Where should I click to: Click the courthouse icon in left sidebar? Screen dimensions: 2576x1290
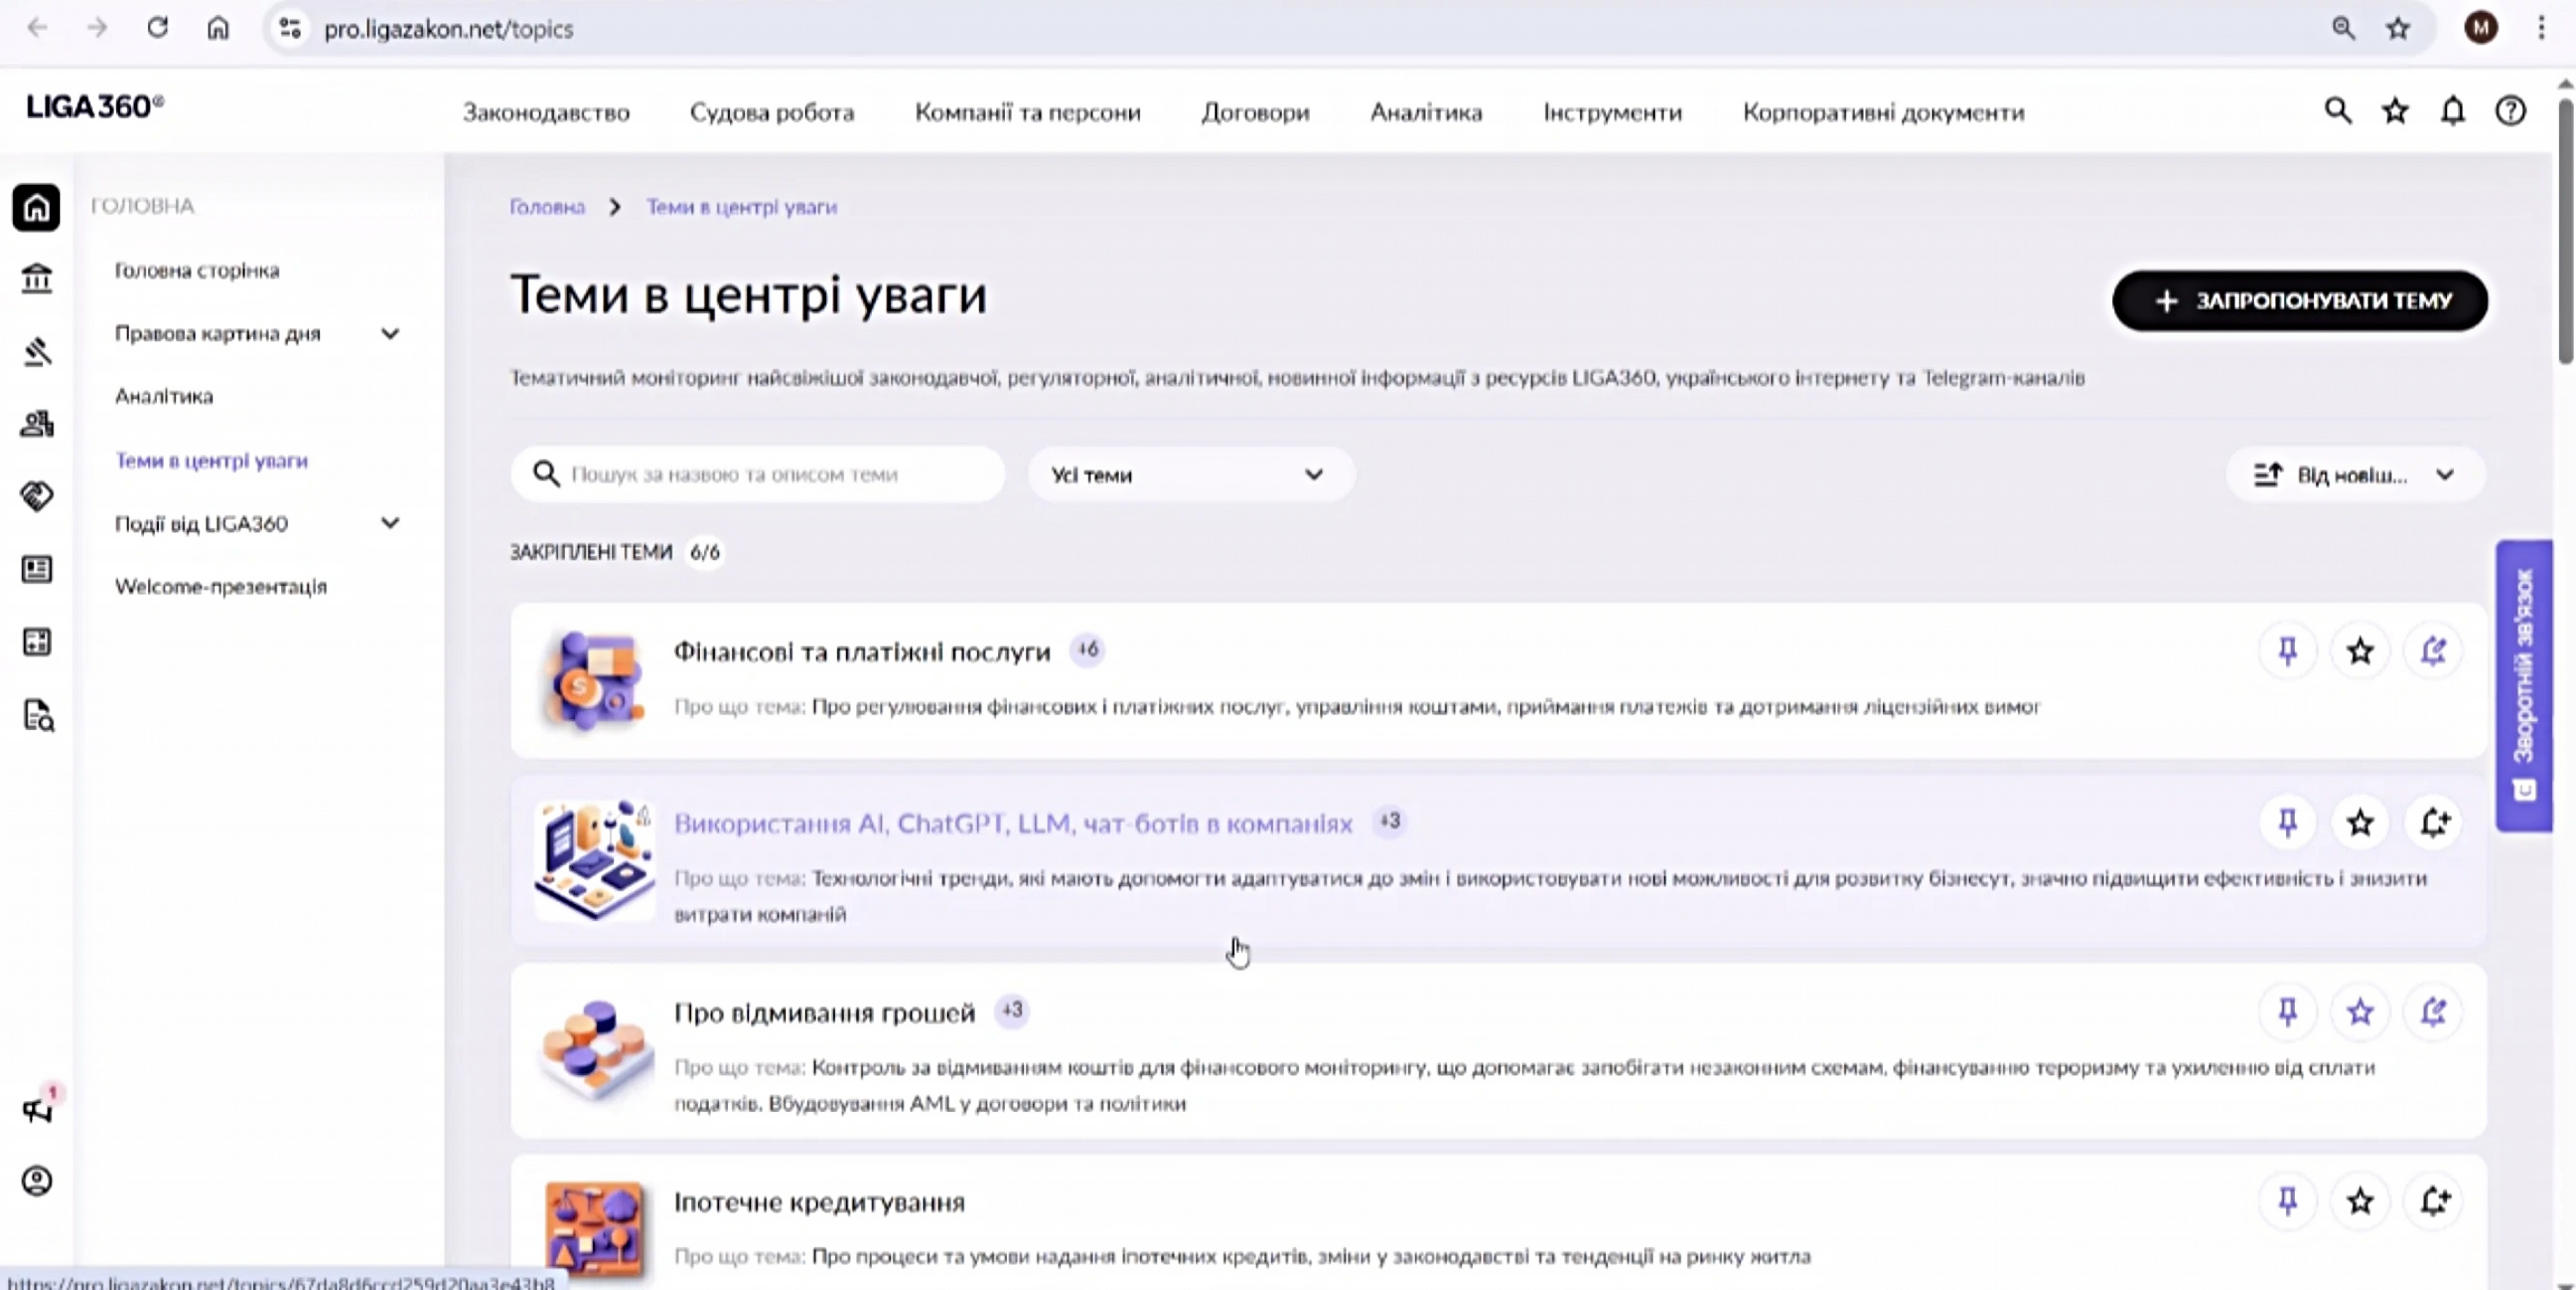tap(37, 278)
